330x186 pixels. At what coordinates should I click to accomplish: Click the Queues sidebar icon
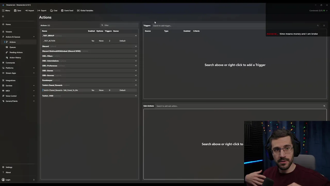[7, 47]
